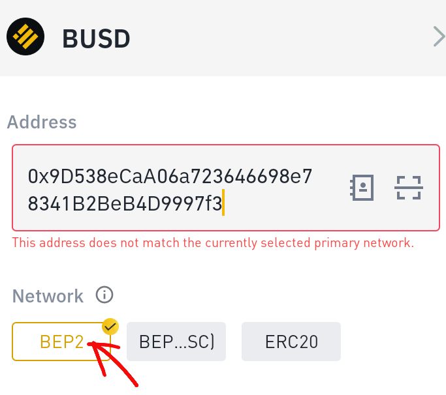The height and width of the screenshot is (395, 446).
Task: Tap the scan QR code icon
Action: point(409,188)
